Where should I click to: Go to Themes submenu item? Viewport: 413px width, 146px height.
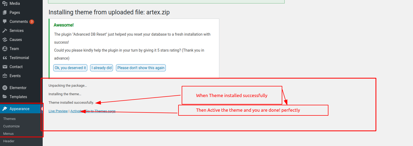(9, 119)
